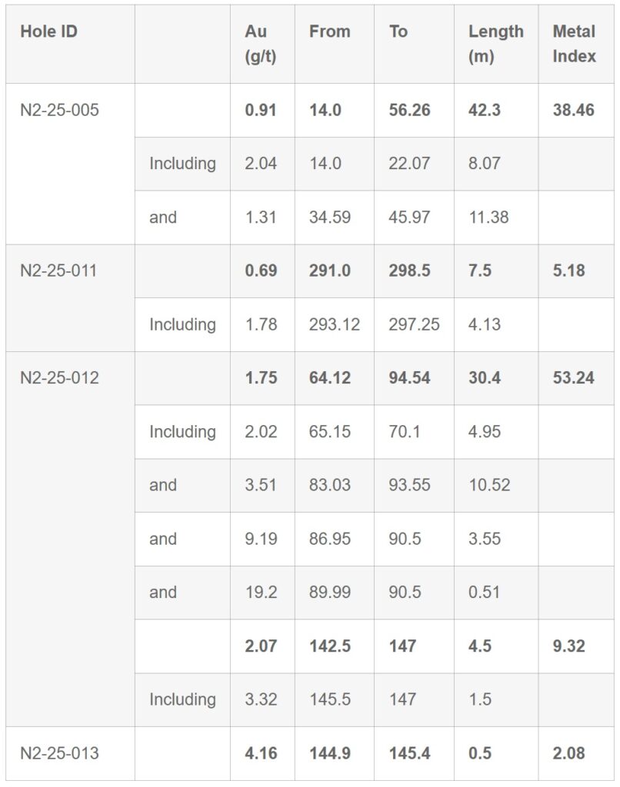Click the To depth value 94.54
This screenshot has height=787, width=620.
click(409, 378)
